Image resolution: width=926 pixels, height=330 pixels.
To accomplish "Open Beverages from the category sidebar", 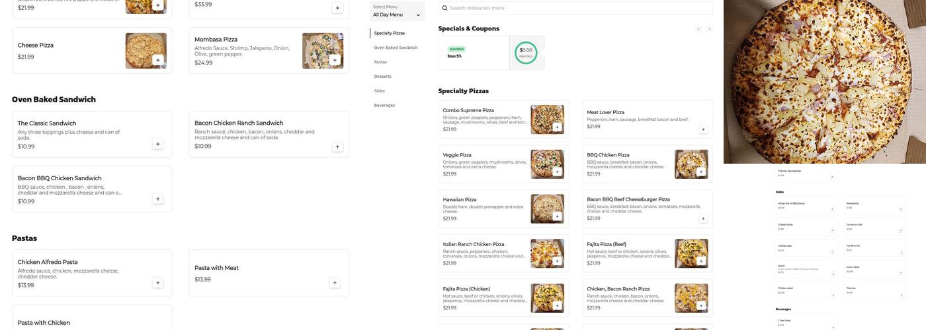I will (384, 106).
